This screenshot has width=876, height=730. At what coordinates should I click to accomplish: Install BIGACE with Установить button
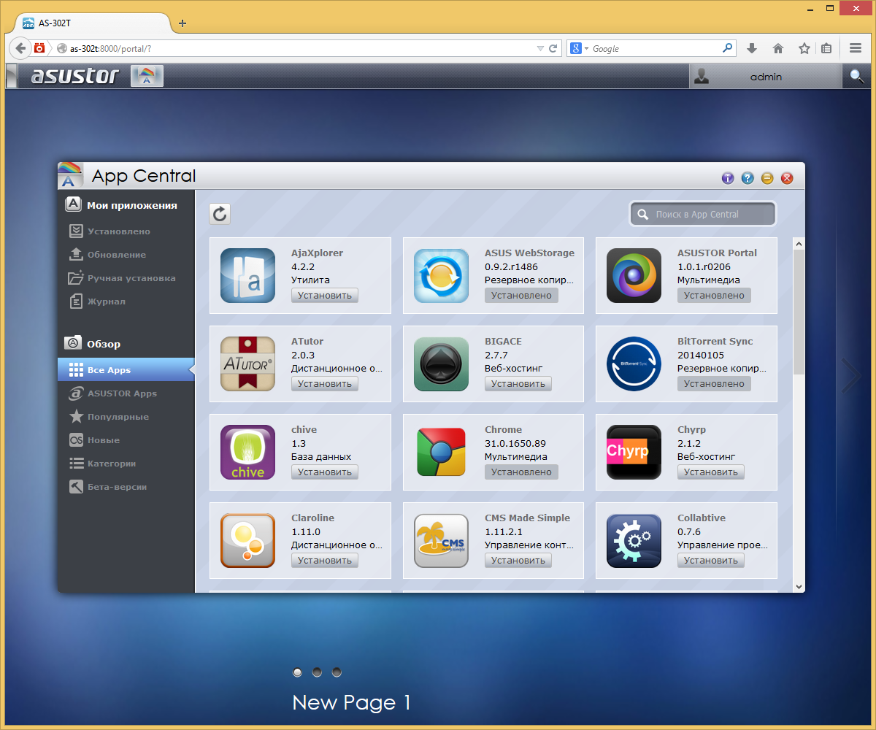(x=518, y=383)
